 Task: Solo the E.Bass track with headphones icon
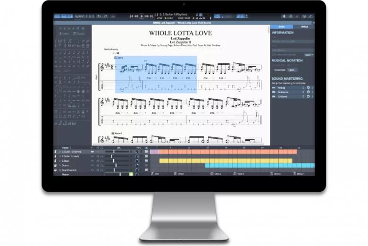pos(102,161)
